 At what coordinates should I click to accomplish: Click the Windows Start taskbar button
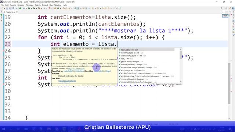tap(4, 129)
